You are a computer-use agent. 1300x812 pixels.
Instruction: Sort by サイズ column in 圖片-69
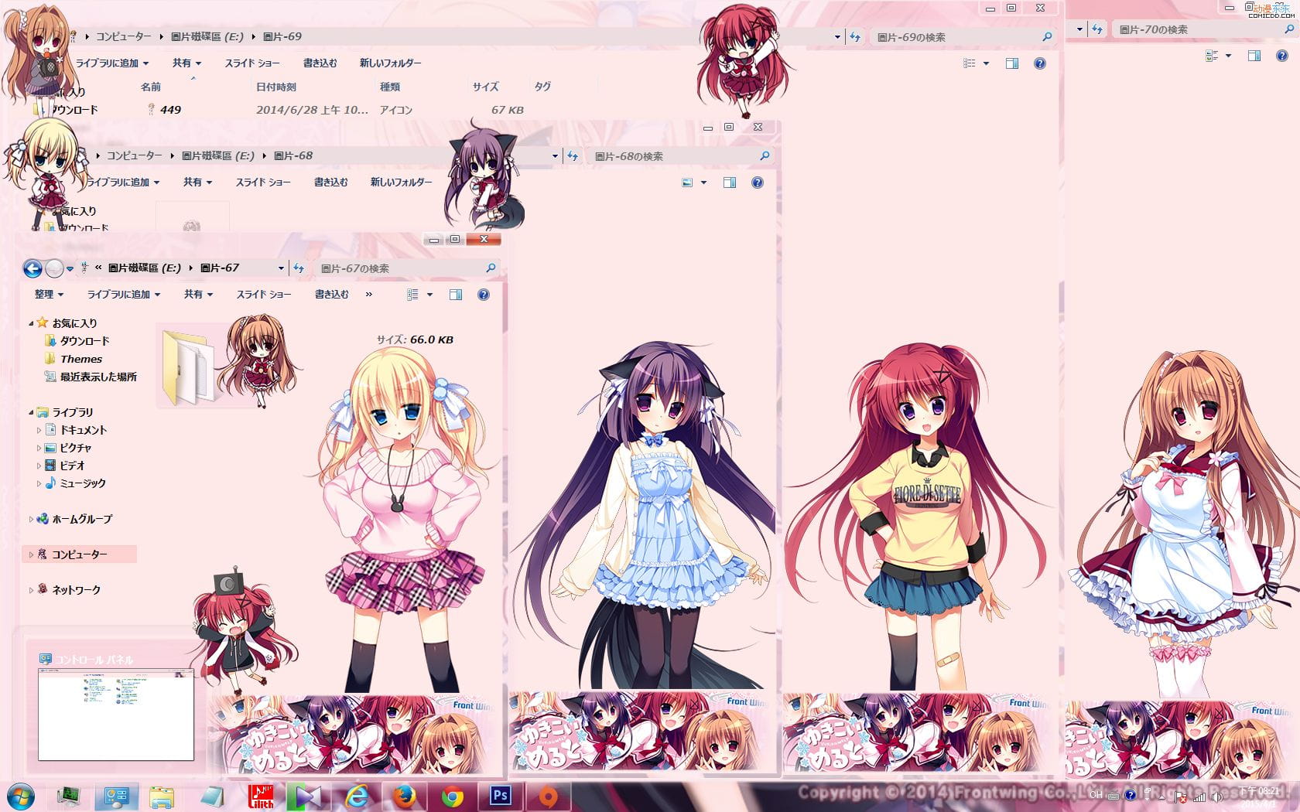[485, 87]
